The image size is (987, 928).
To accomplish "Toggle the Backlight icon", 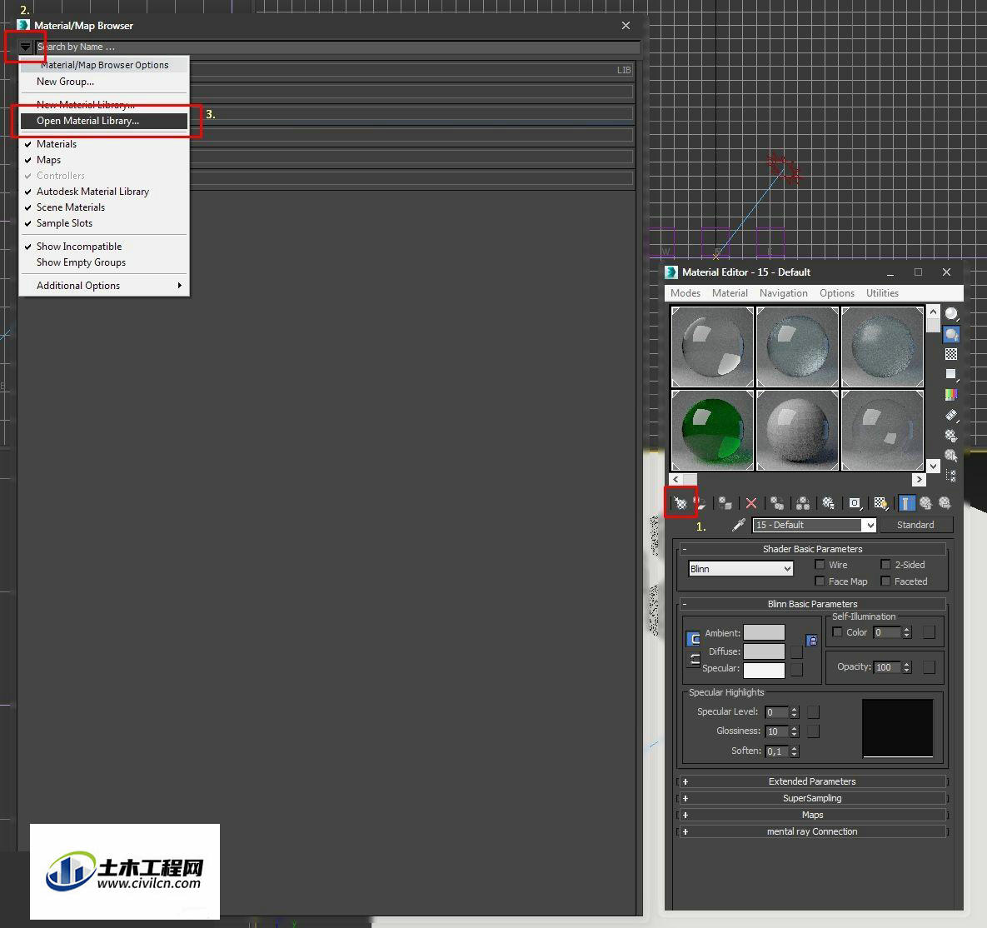I will 951,334.
